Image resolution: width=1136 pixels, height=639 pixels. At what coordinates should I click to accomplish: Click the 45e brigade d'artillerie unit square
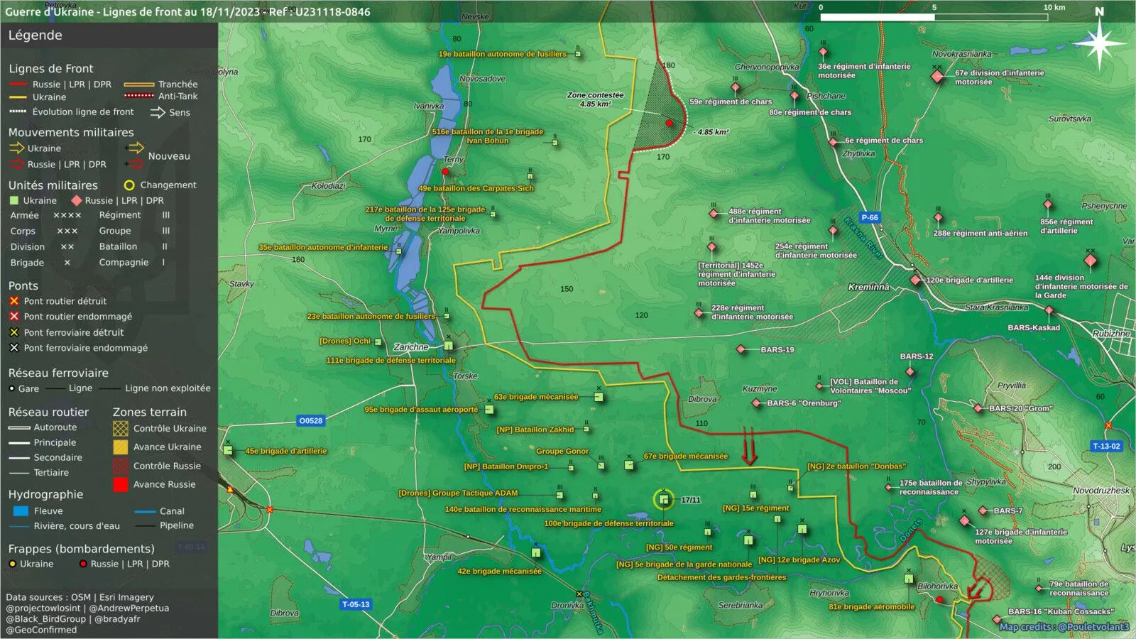(x=228, y=450)
